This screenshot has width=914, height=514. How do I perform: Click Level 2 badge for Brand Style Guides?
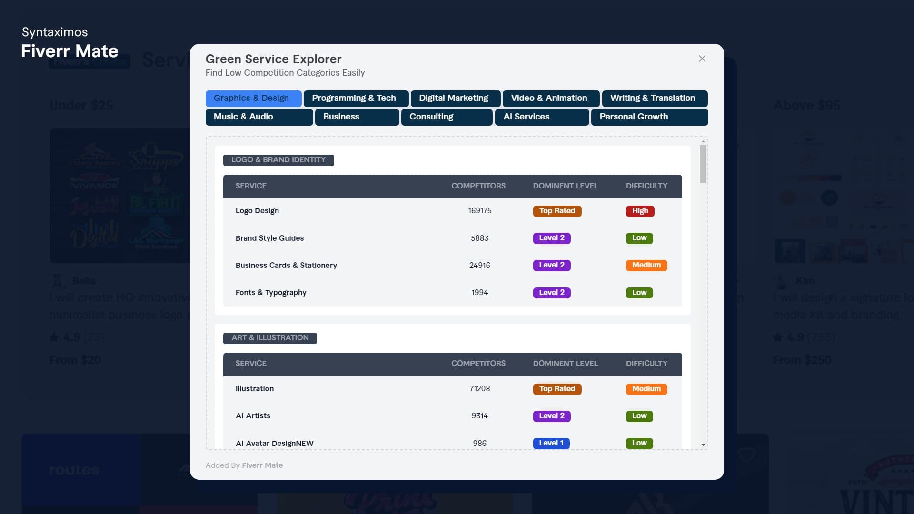(552, 238)
